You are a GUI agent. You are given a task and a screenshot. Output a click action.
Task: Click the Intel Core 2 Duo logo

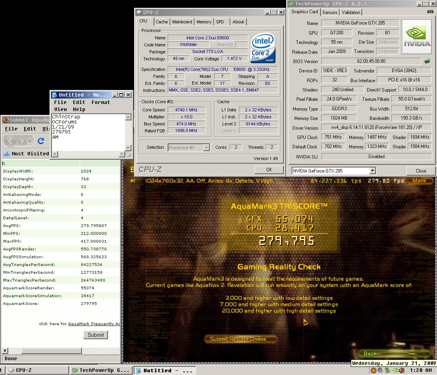pyautogui.click(x=263, y=48)
